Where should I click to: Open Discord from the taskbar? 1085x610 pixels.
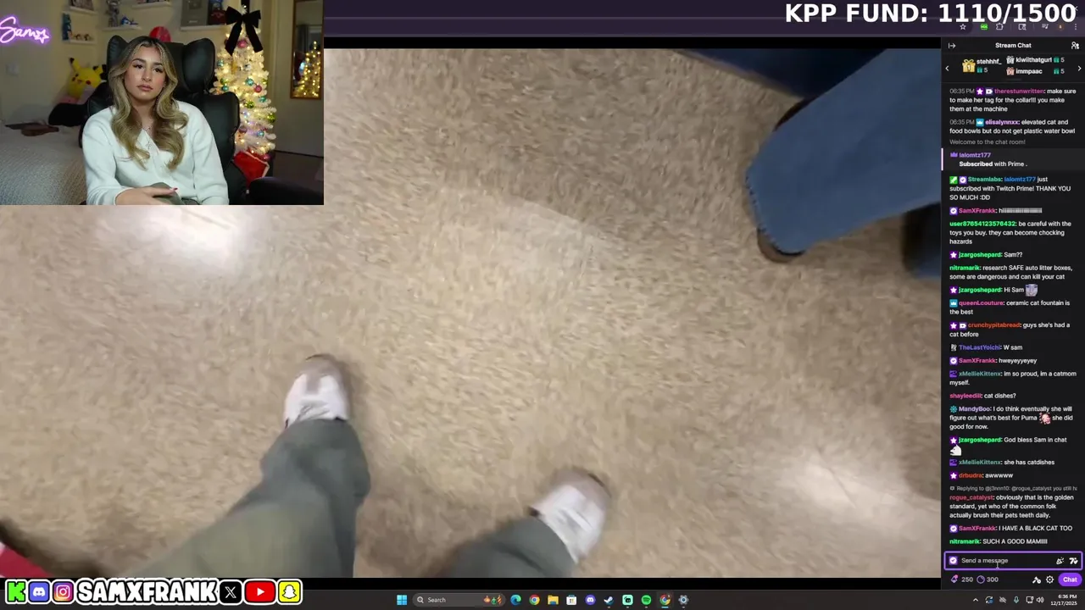pos(591,600)
